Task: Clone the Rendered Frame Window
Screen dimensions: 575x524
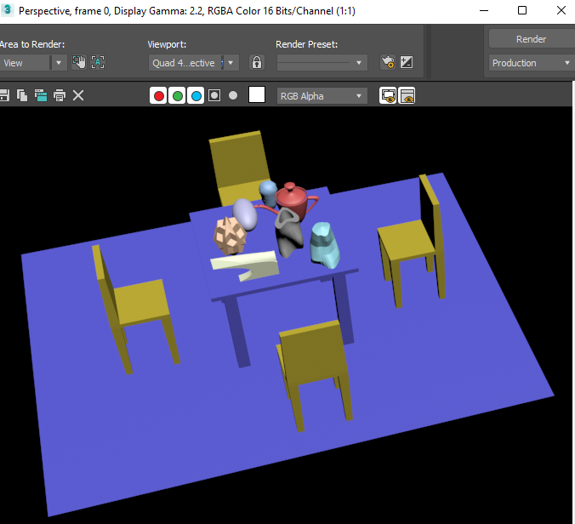Action: pyautogui.click(x=41, y=96)
